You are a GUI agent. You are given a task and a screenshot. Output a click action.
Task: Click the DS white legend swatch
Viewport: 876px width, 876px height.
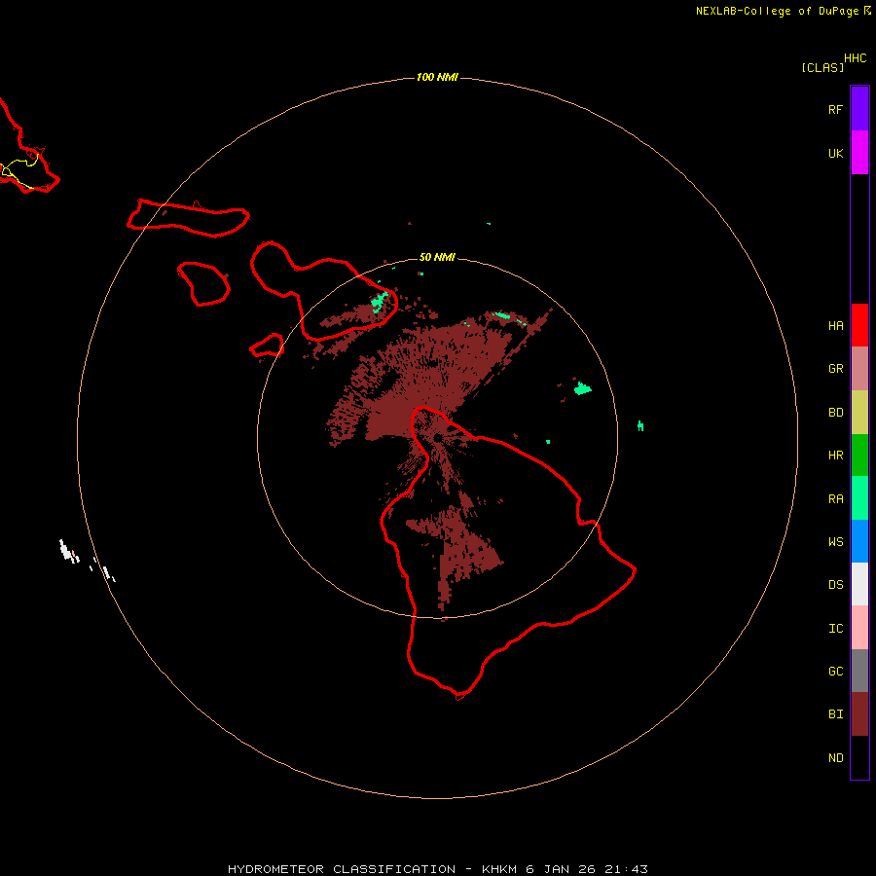tap(859, 584)
